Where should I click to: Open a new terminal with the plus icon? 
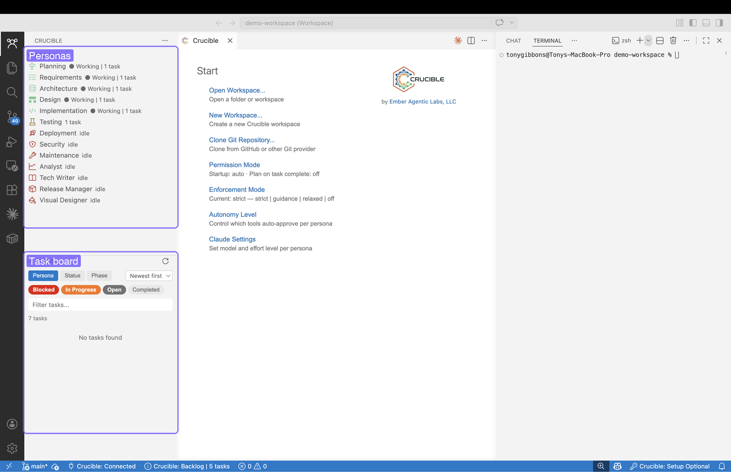pos(640,40)
